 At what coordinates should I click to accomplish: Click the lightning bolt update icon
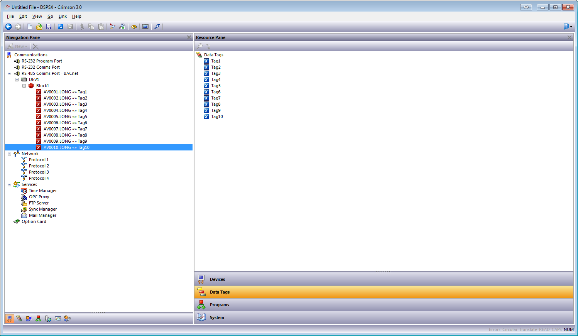[x=157, y=27]
